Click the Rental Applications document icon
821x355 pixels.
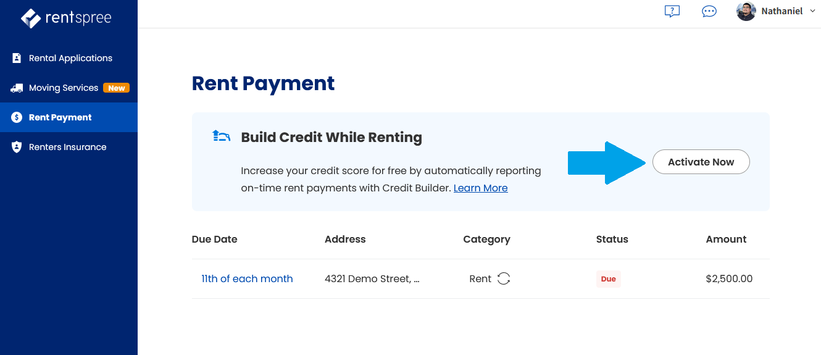[x=17, y=58]
